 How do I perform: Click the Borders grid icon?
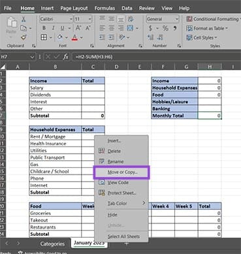tap(44, 38)
